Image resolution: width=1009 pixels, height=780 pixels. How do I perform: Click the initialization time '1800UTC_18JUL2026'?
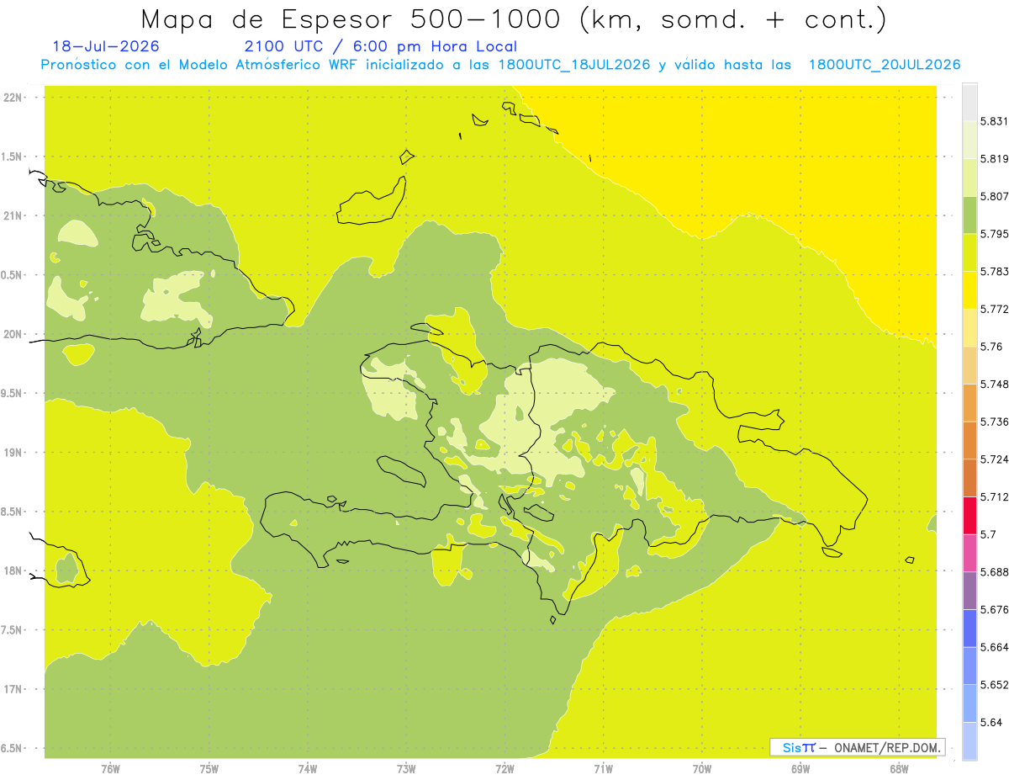(x=574, y=65)
